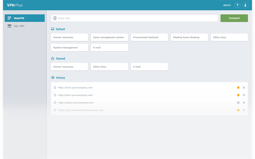Launch Meeting Room Booking bookmark
This screenshot has width=255, height=159.
(189, 37)
